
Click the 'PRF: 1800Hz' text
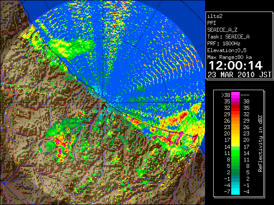pyautogui.click(x=223, y=44)
